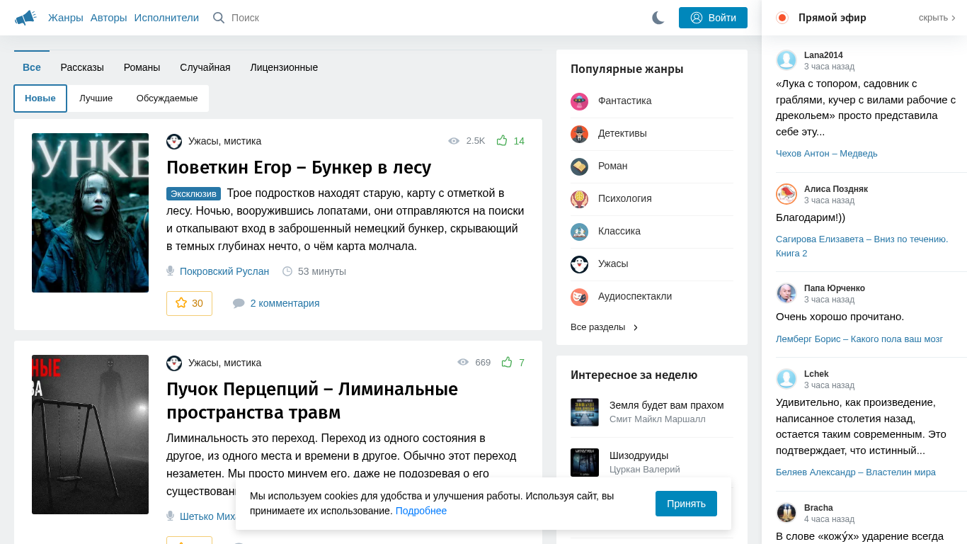The width and height of the screenshot is (967, 544).
Task: Switch to the Рассказы tab
Action: [x=82, y=67]
